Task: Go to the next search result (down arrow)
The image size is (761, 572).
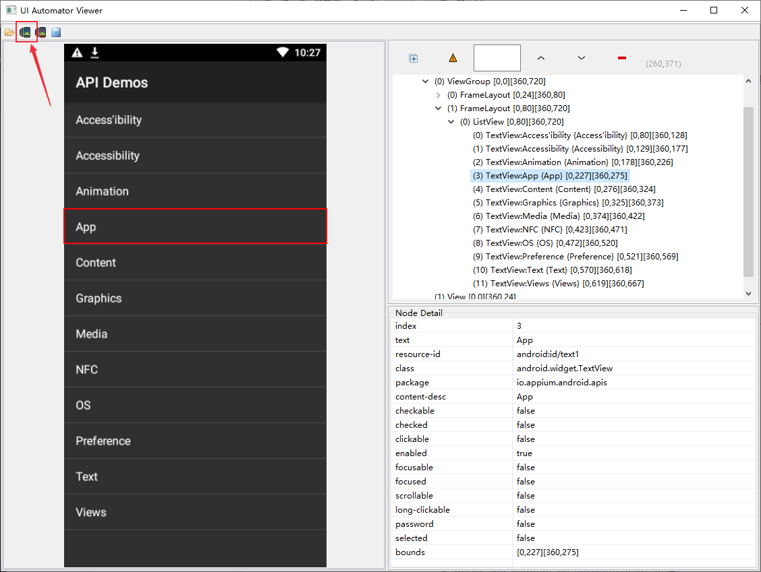Action: (582, 58)
